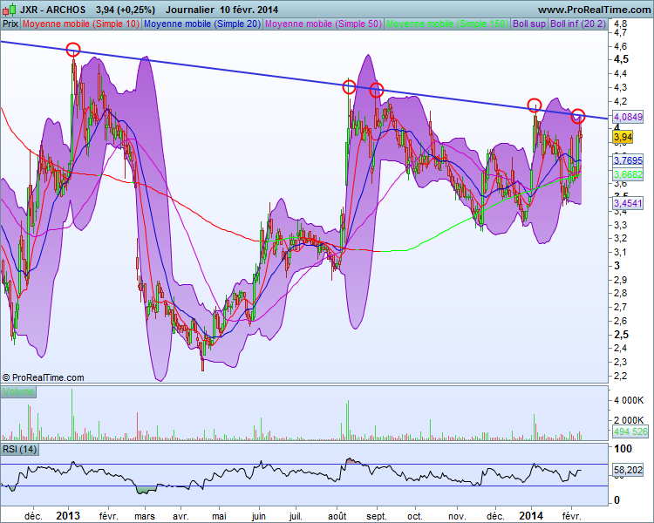Select the Boll inf (20 2) legend
This screenshot has width=654, height=523.
tap(577, 24)
